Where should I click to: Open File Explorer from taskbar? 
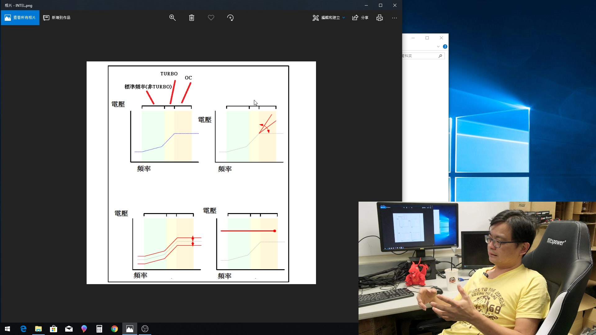pyautogui.click(x=38, y=329)
